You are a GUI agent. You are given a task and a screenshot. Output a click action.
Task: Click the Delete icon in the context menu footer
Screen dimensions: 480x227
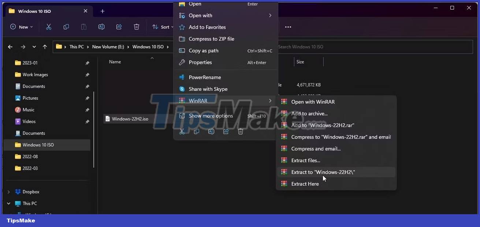coord(241,131)
